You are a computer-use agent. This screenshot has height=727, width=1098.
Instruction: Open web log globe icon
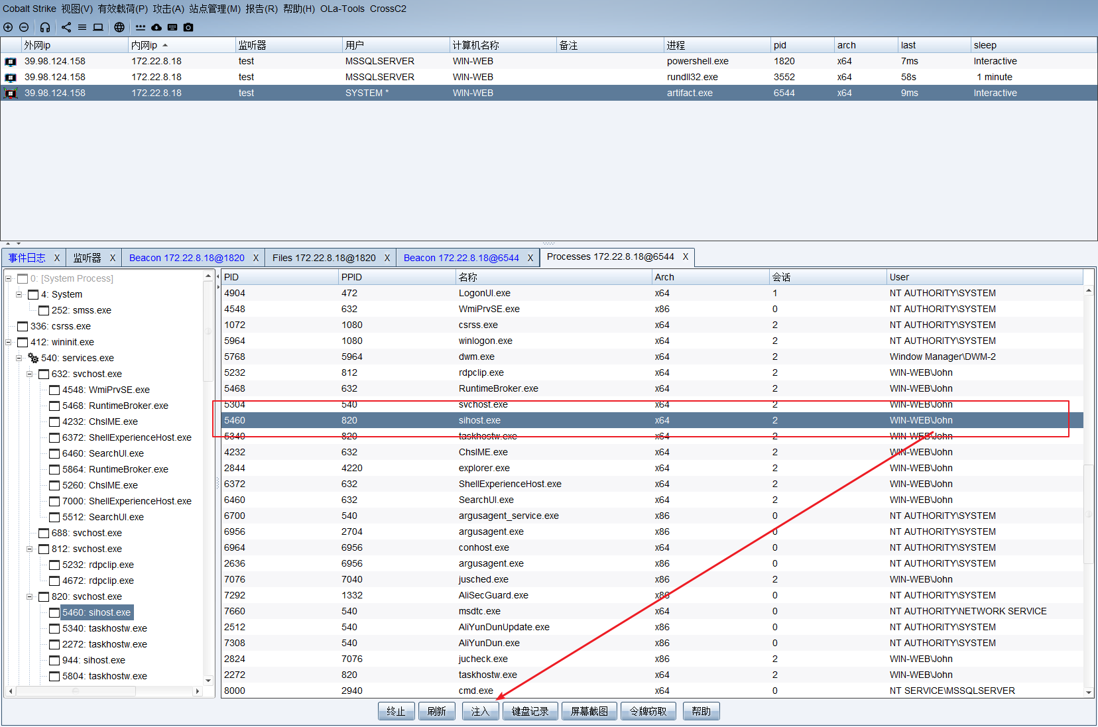[119, 27]
